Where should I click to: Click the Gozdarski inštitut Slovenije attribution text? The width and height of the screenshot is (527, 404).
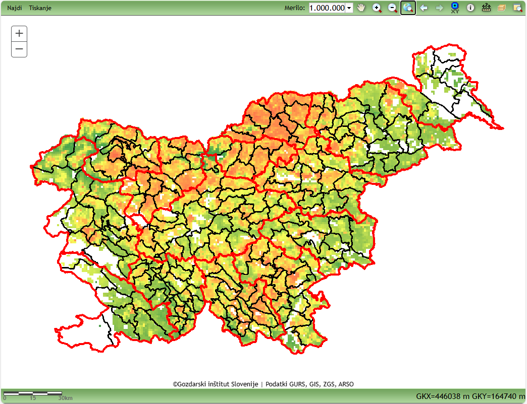[x=216, y=384]
